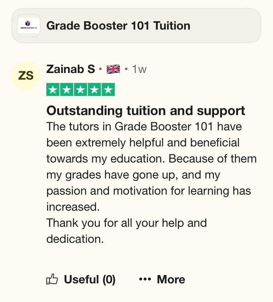Open Zainab S reviewer profile name
273x302 pixels.
coord(70,69)
